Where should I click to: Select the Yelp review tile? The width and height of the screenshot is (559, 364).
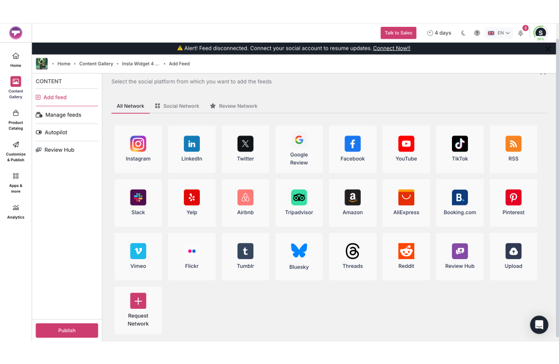click(x=192, y=203)
